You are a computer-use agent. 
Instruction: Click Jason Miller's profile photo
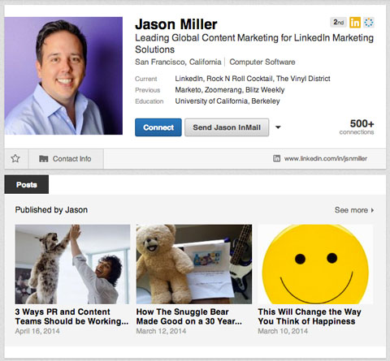[63, 75]
